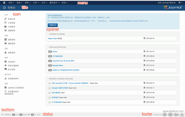Click the LOGGED-IN USERS heading
This screenshot has height=117, width=185.
[x=57, y=34]
